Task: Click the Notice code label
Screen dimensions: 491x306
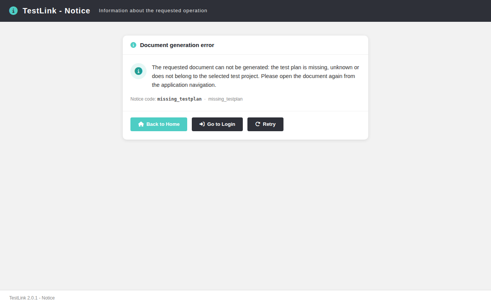Action: point(143,99)
